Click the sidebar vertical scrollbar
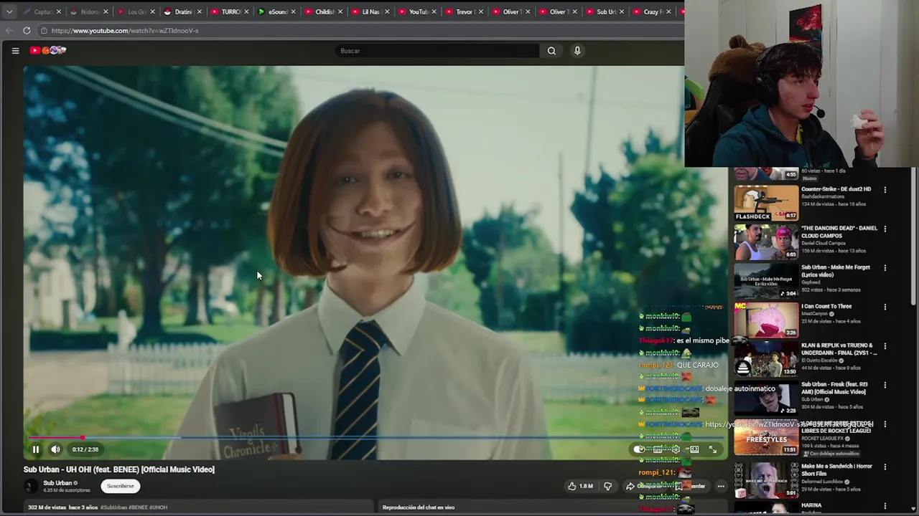Viewport: 919px width, 516px height. (x=913, y=236)
